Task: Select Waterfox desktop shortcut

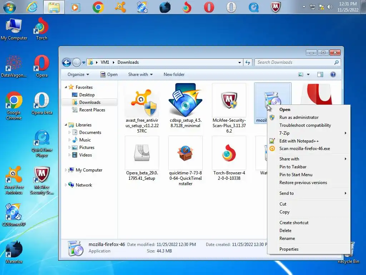Action: pyautogui.click(x=14, y=252)
